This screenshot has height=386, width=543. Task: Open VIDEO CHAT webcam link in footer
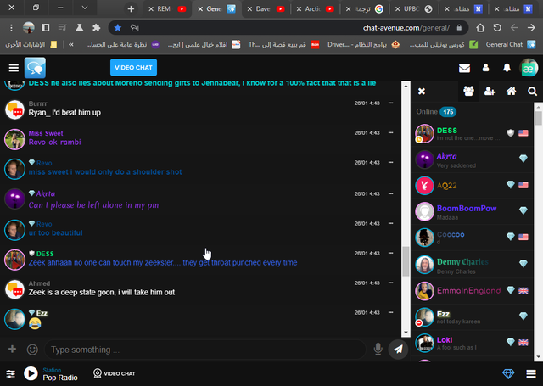(115, 373)
